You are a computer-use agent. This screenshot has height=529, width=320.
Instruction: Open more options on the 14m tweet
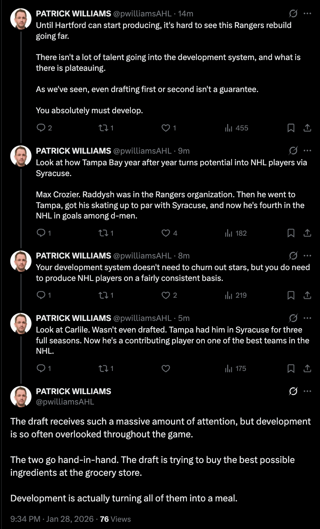point(307,14)
